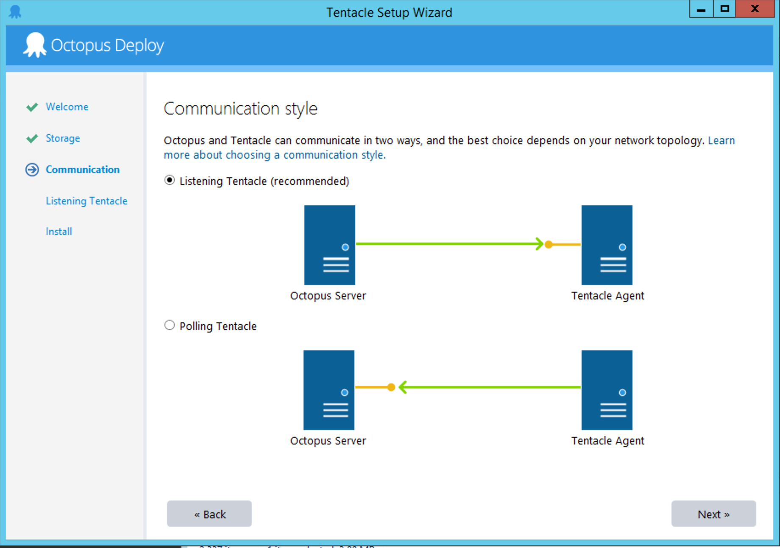Click the Octopus Deploy logo in header
Image resolution: width=780 pixels, height=548 pixels.
[35, 45]
